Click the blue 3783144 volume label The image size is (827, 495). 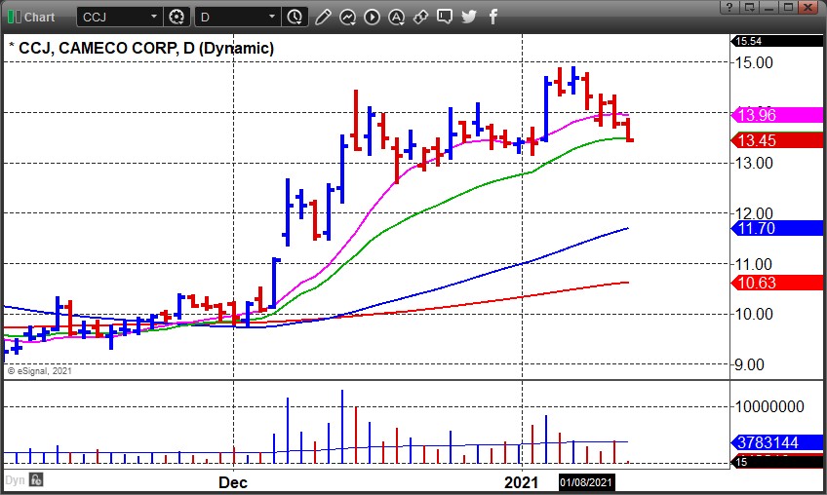777,442
